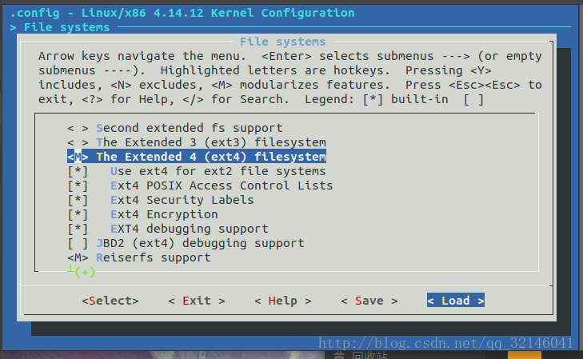Uncheck 'Ext4 POSIX Access Control Lists' checkbox
The height and width of the screenshot is (359, 583).
coord(78,185)
